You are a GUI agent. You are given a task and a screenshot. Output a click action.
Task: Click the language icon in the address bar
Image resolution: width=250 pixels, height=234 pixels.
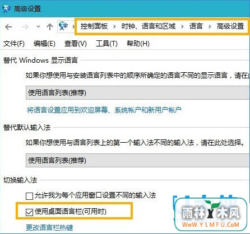point(63,26)
